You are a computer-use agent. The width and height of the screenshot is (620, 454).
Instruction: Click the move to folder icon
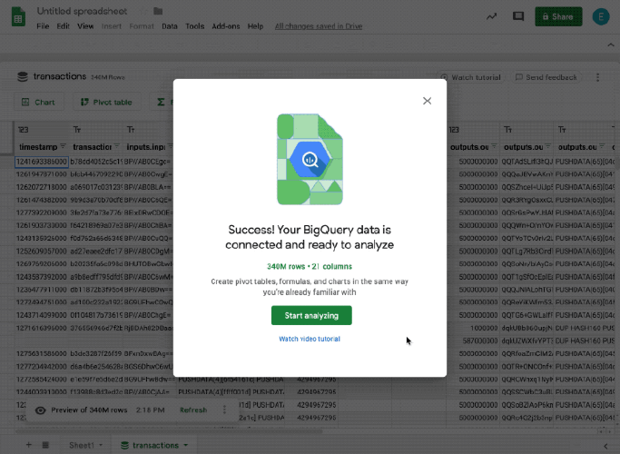click(158, 11)
